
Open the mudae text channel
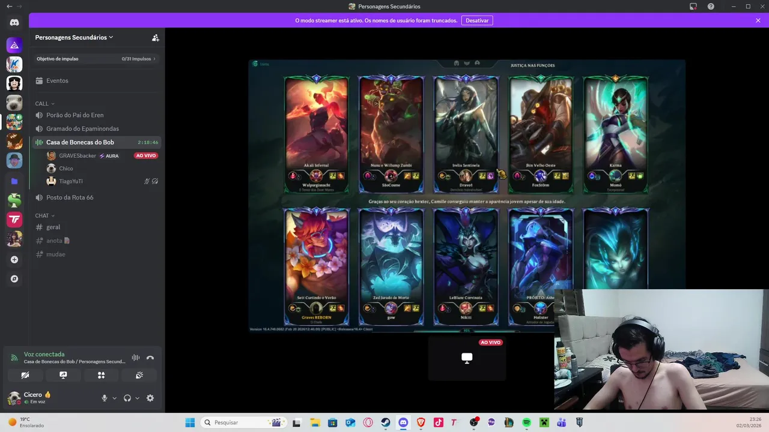(97, 254)
